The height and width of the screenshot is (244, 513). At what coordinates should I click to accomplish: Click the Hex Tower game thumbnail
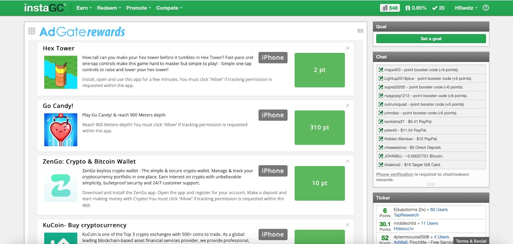[61, 72]
